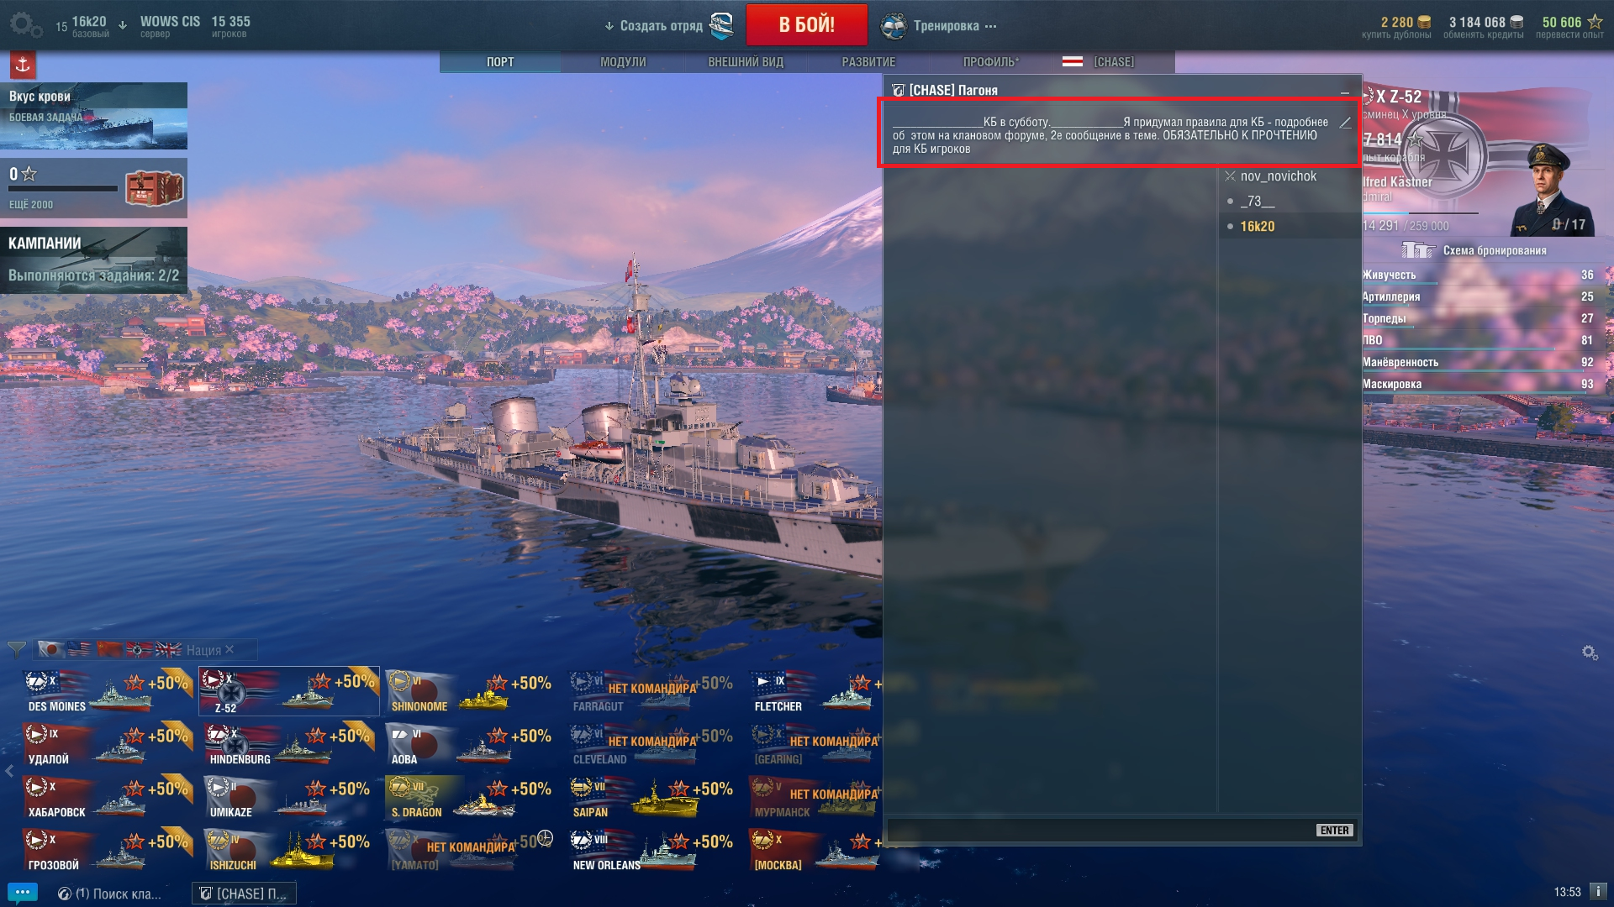Open the blue chat bubble icon

coord(23,893)
